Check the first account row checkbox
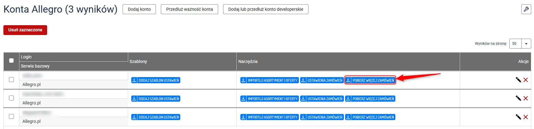Image resolution: width=534 pixels, height=129 pixels. (11, 80)
